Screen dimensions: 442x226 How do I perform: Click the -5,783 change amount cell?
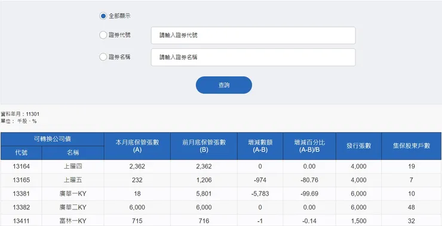260,194
